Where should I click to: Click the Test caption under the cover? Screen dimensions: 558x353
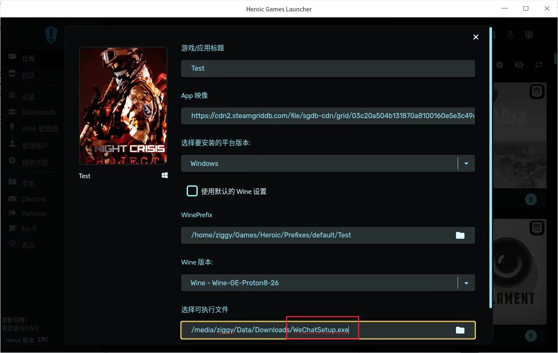click(x=85, y=176)
